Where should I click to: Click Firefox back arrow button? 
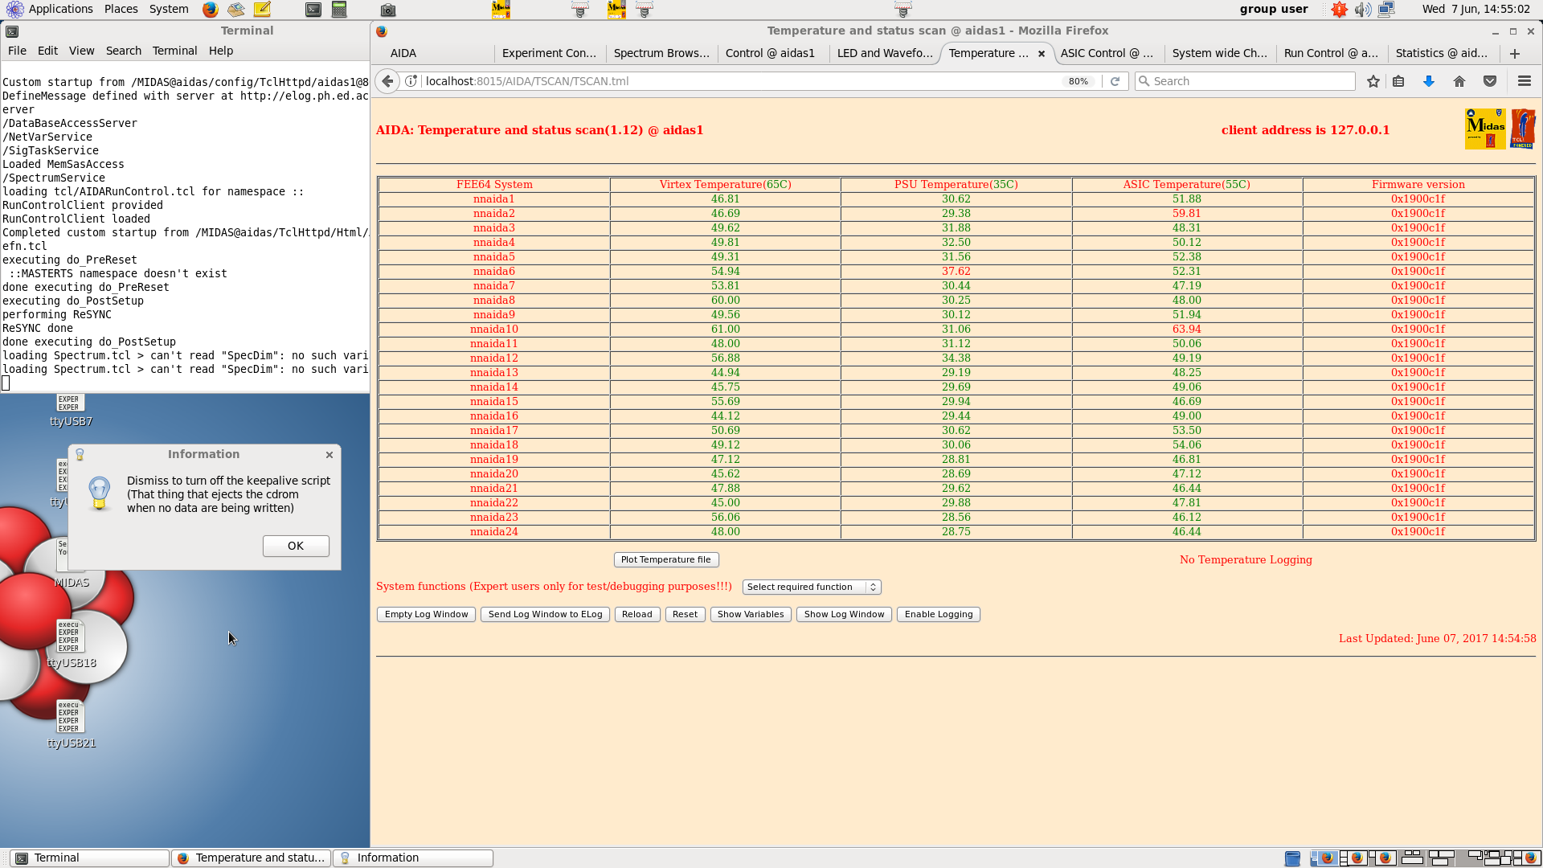[387, 81]
